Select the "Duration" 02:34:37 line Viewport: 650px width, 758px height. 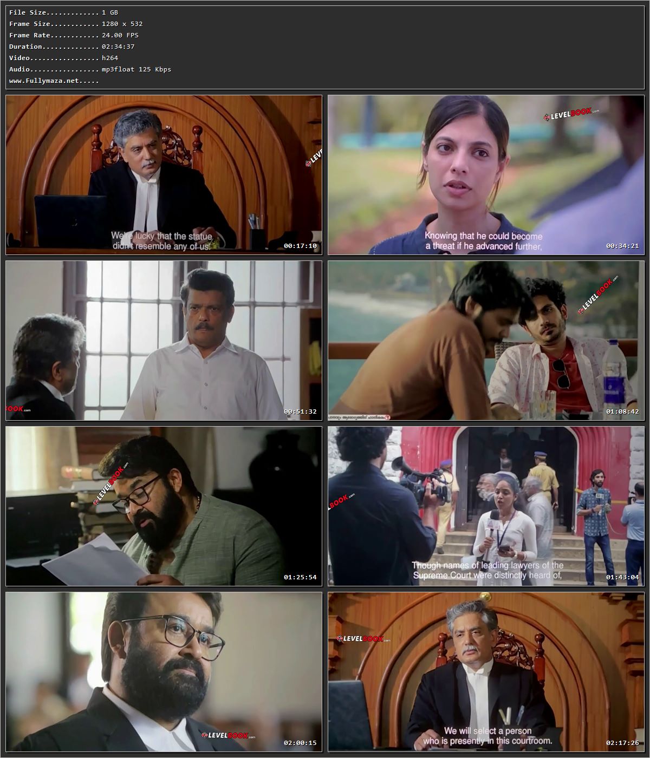point(71,47)
